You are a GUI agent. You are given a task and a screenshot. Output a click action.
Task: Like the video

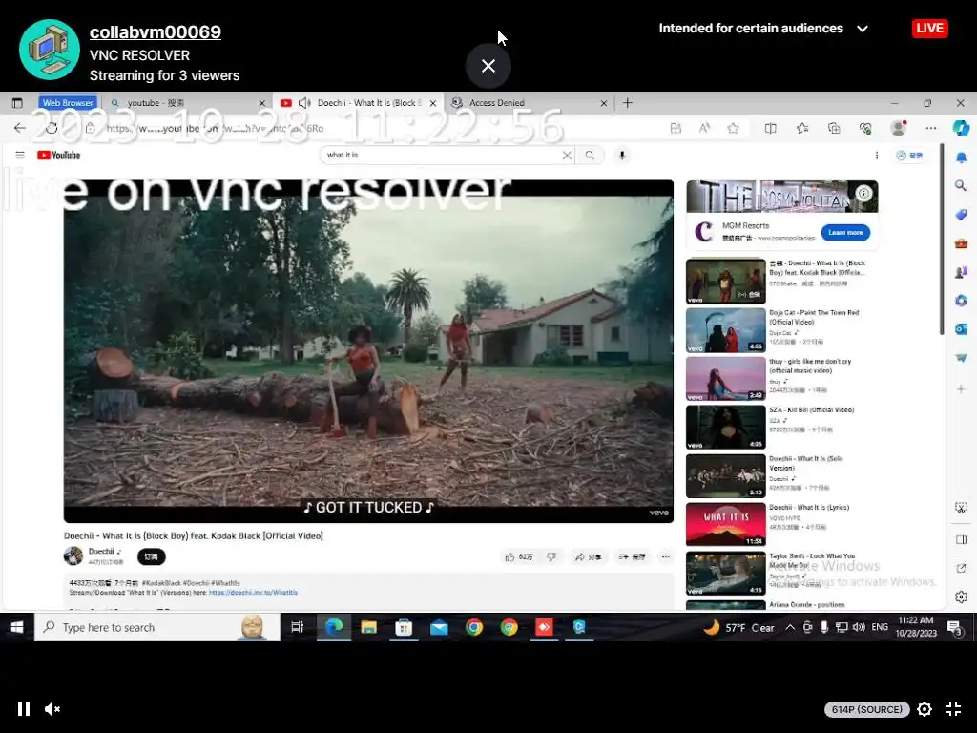tap(519, 556)
